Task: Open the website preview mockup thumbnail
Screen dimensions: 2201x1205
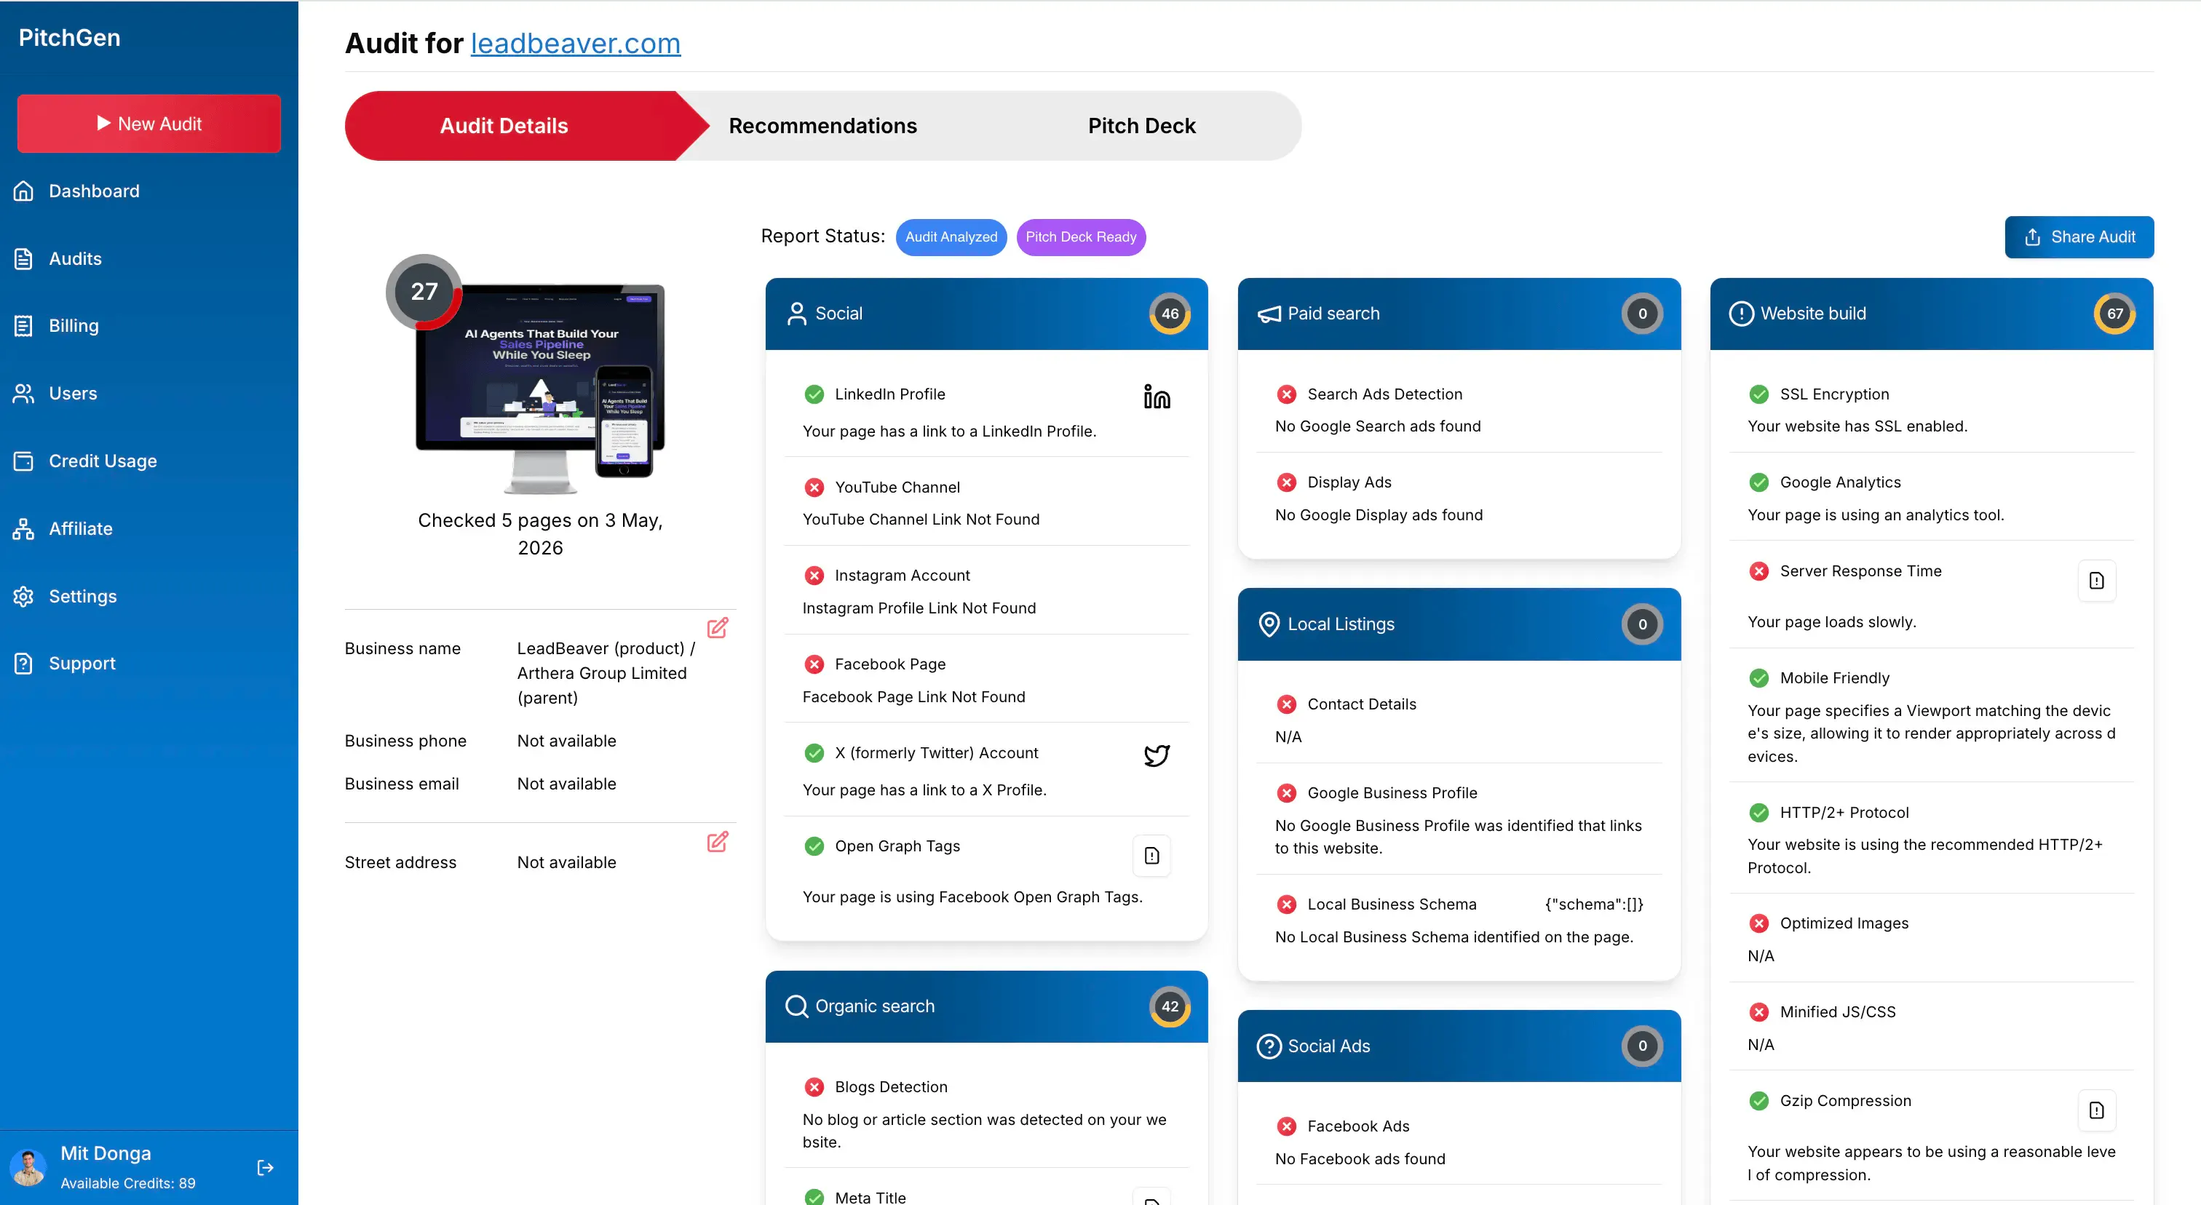Action: (x=540, y=389)
